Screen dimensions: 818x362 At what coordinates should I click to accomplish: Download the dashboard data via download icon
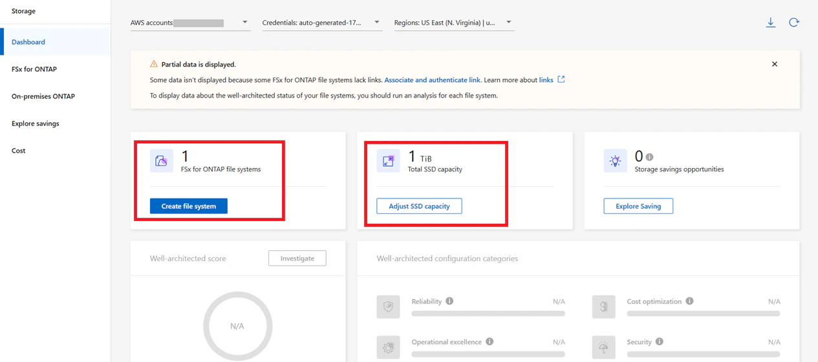tap(771, 23)
